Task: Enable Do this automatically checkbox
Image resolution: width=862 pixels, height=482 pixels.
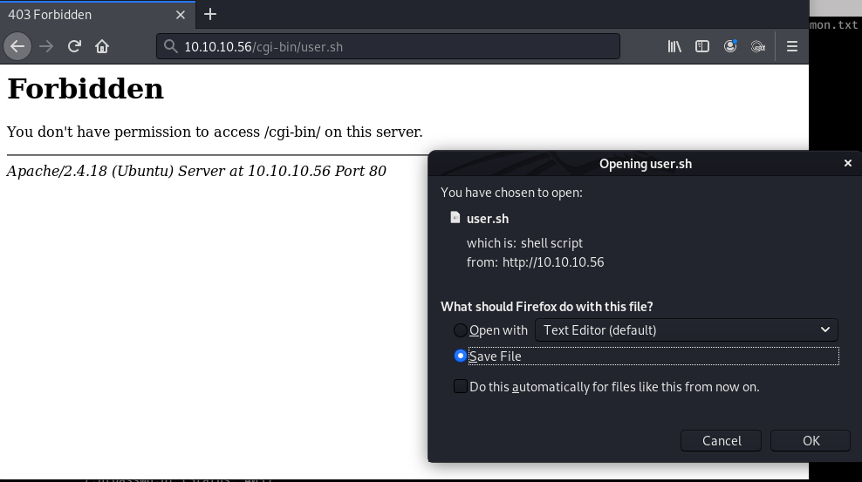Action: pyautogui.click(x=460, y=386)
